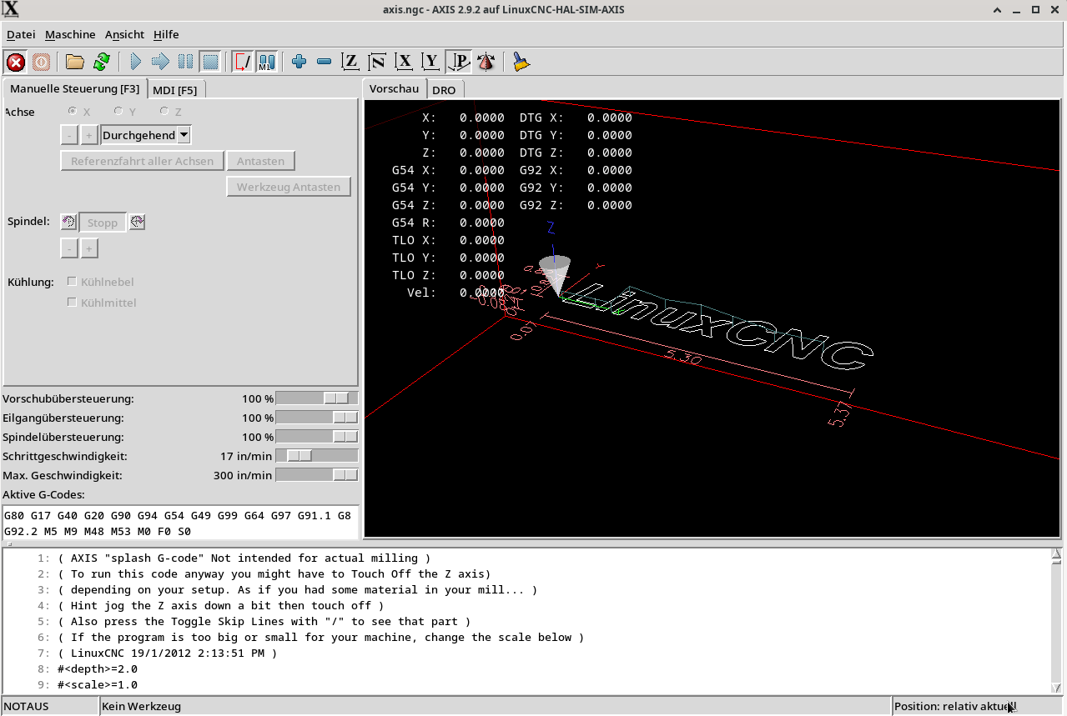Click Position: relativ aktuell status entry

(978, 706)
